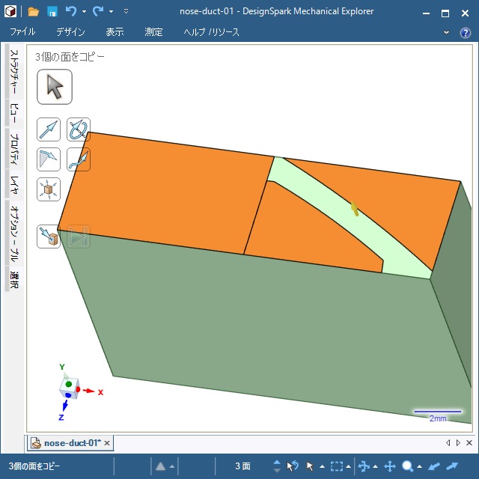Screen dimensions: 479x479
Task: Click the Up To tool guide
Action: (49, 237)
